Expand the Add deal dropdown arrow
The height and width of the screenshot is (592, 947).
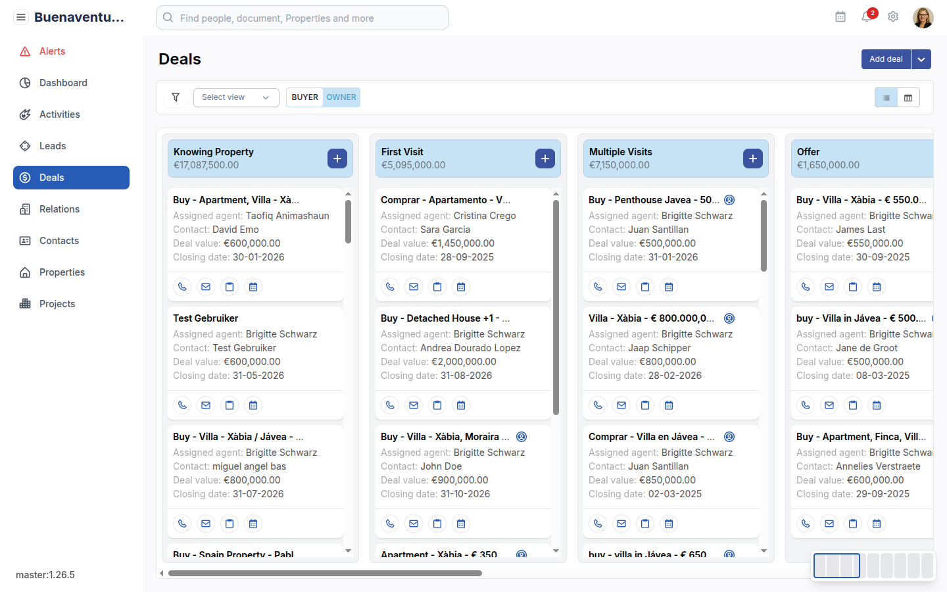tap(921, 59)
